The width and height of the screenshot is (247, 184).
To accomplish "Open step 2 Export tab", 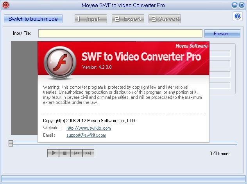I will (x=128, y=19).
